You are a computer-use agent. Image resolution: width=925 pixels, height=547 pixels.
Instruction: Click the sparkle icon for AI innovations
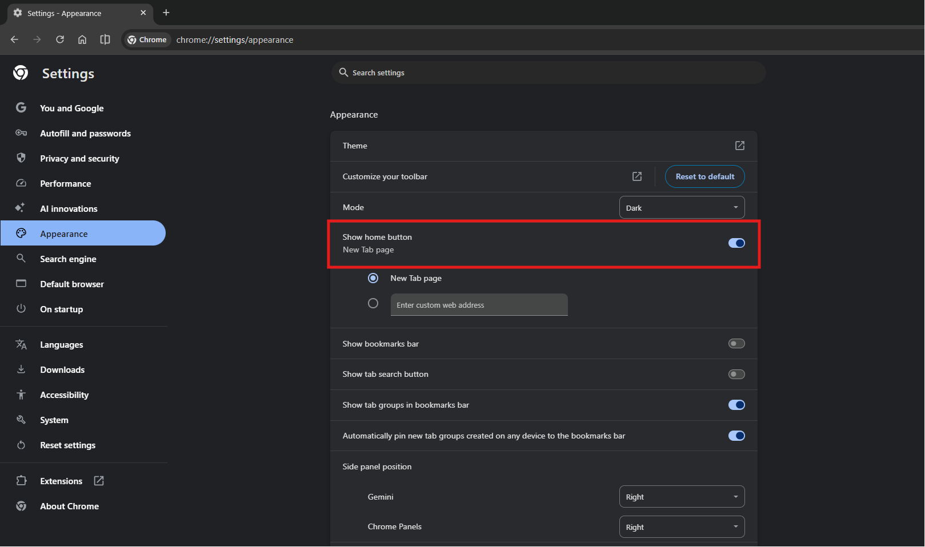(20, 207)
